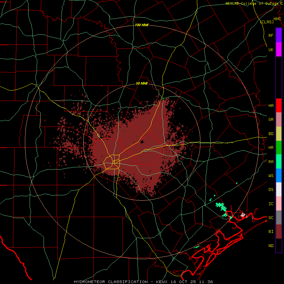Click the ND black legend swatch

click(279, 246)
